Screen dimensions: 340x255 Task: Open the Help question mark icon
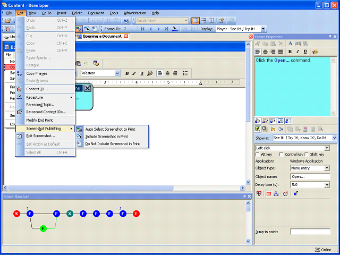tap(126, 21)
